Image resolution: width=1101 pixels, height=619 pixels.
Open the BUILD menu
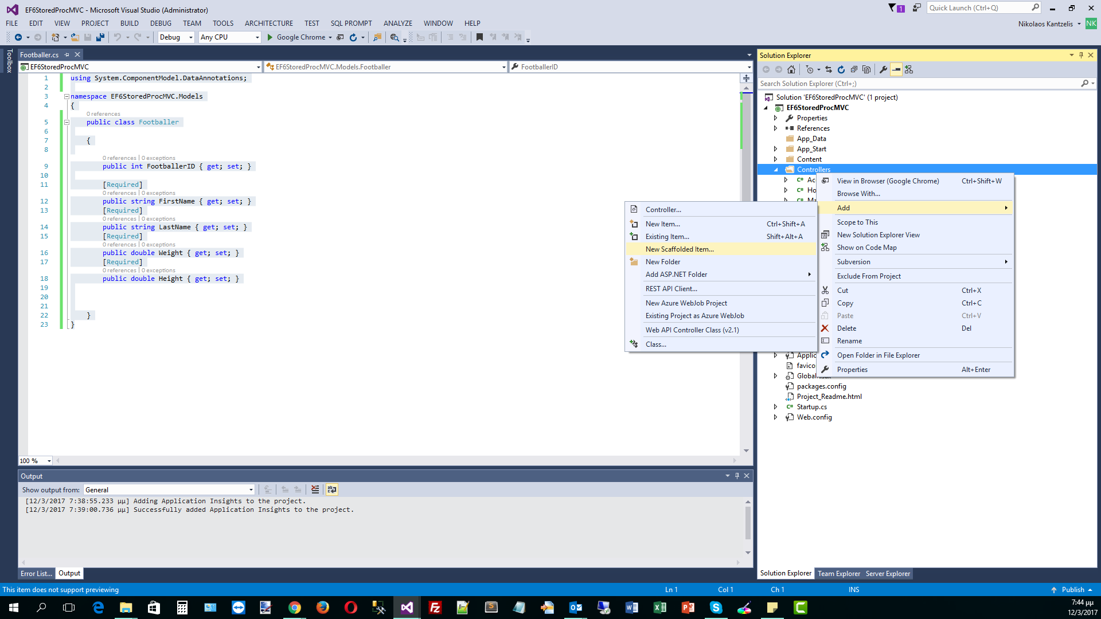pyautogui.click(x=130, y=23)
